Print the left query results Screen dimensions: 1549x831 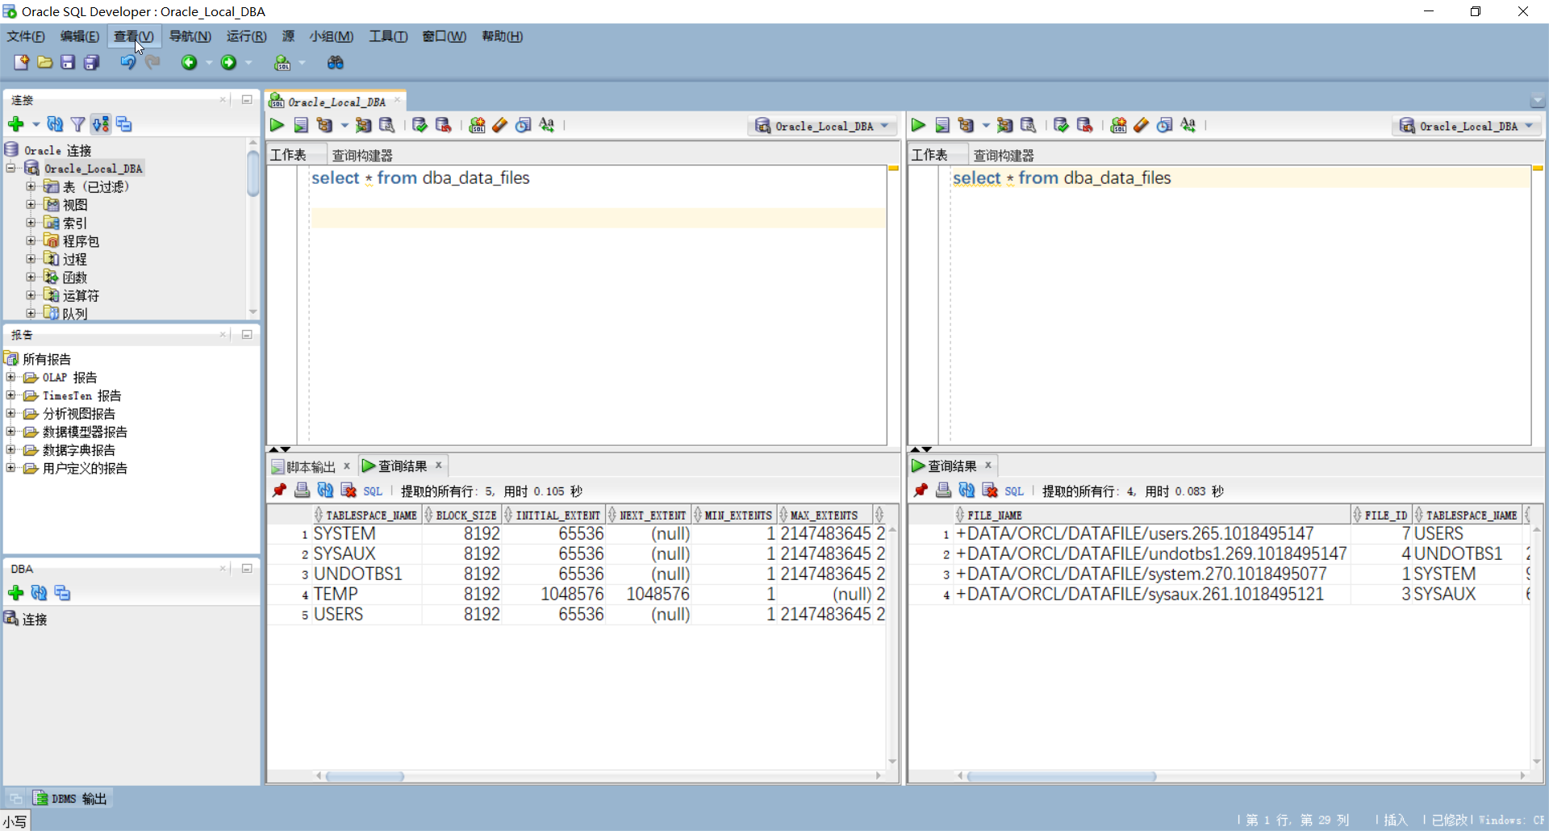point(302,491)
